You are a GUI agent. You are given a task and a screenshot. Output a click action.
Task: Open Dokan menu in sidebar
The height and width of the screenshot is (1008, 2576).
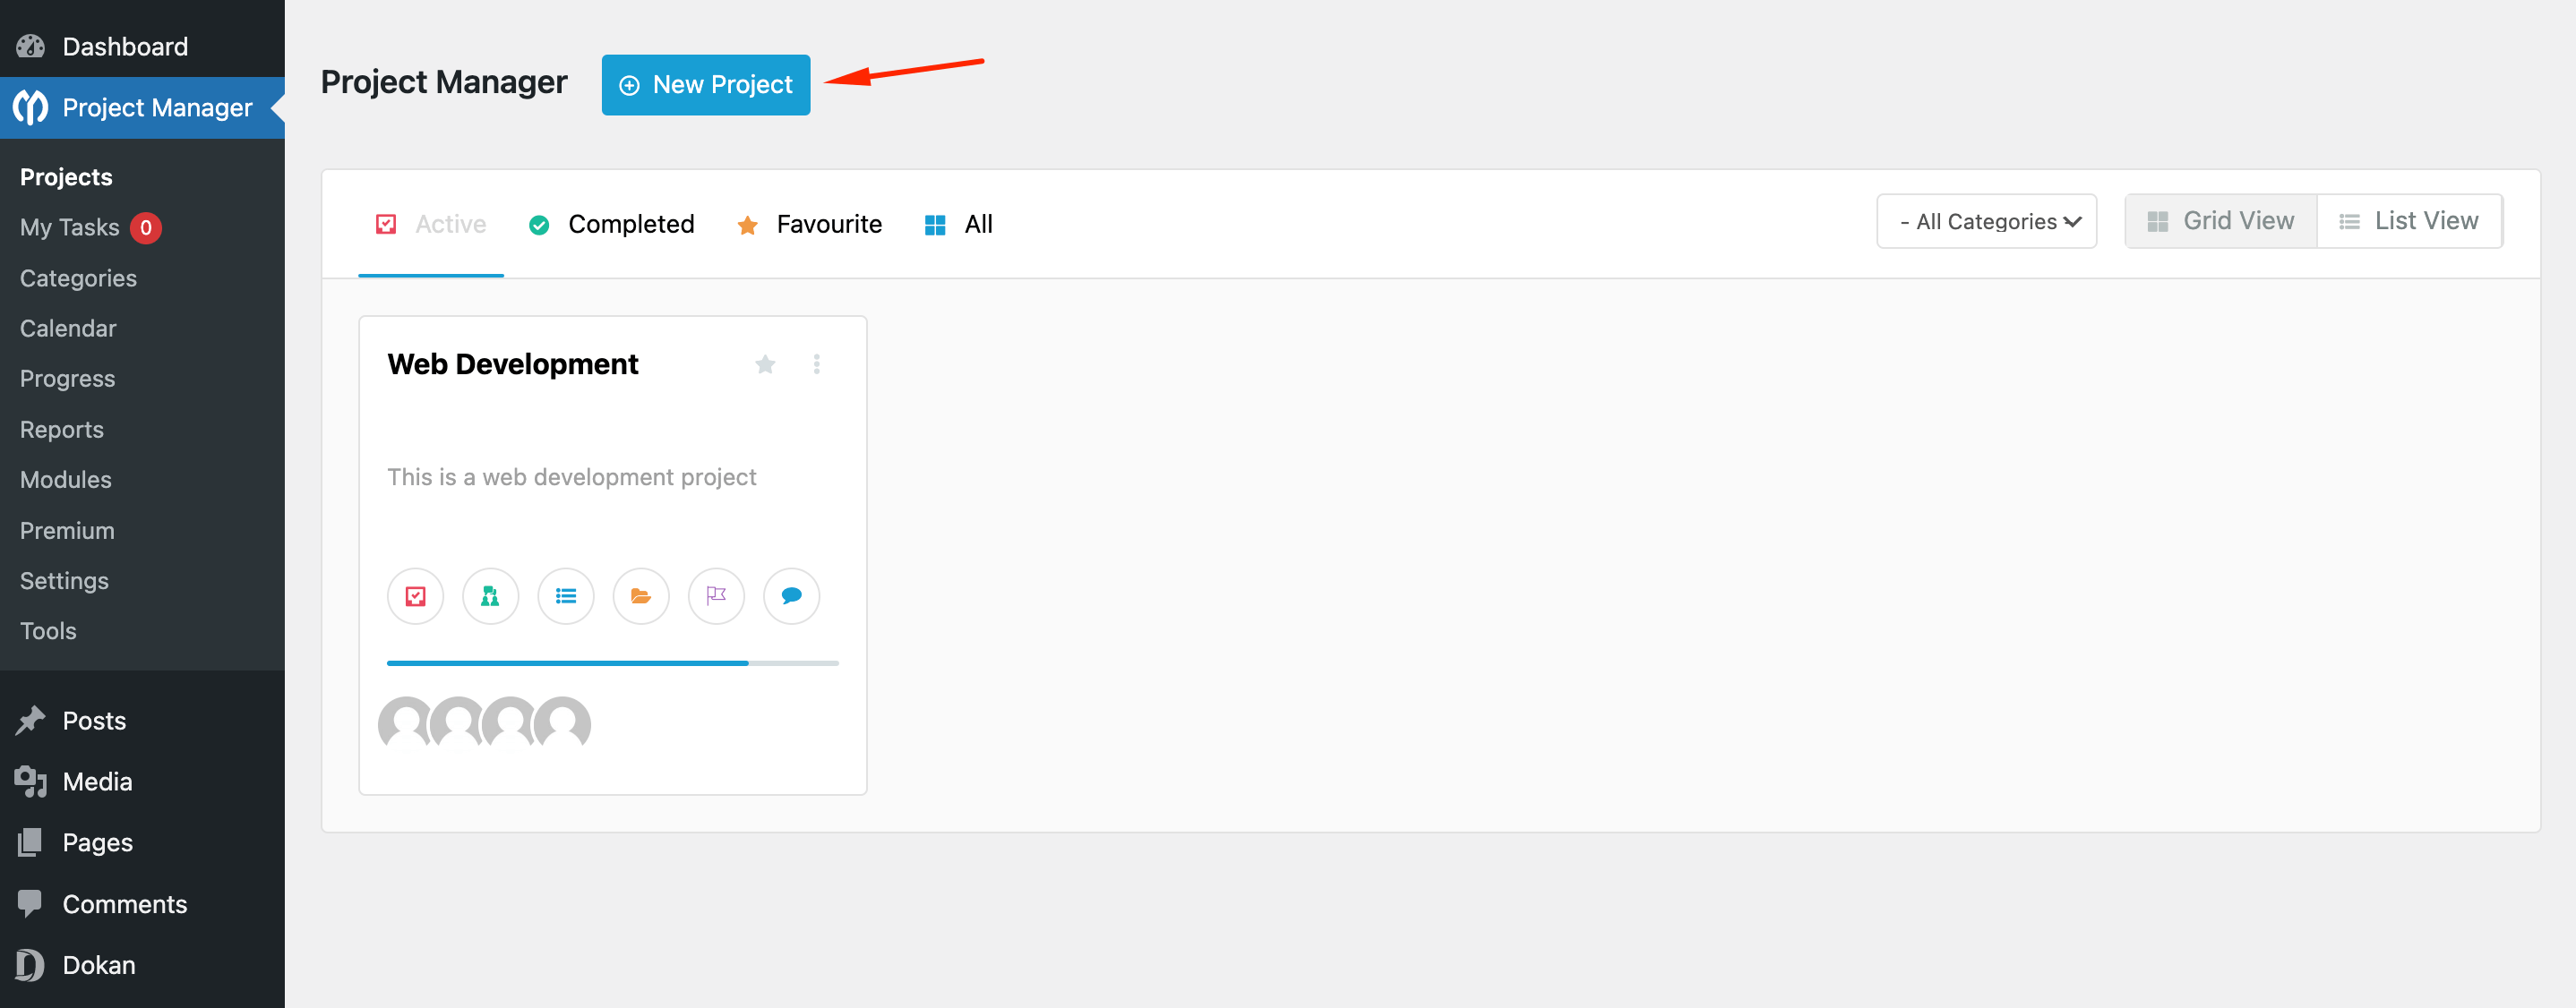tap(98, 965)
